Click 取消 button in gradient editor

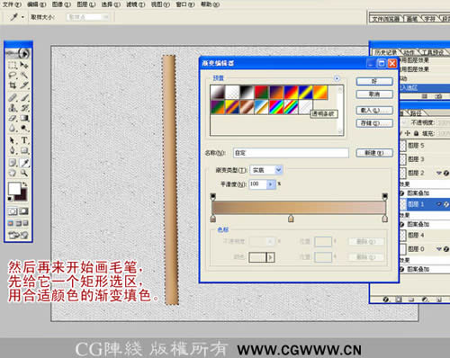pyautogui.click(x=374, y=94)
